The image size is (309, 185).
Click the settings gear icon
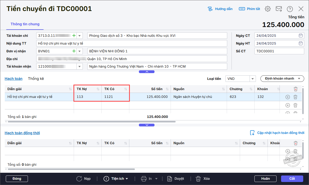tap(267, 9)
